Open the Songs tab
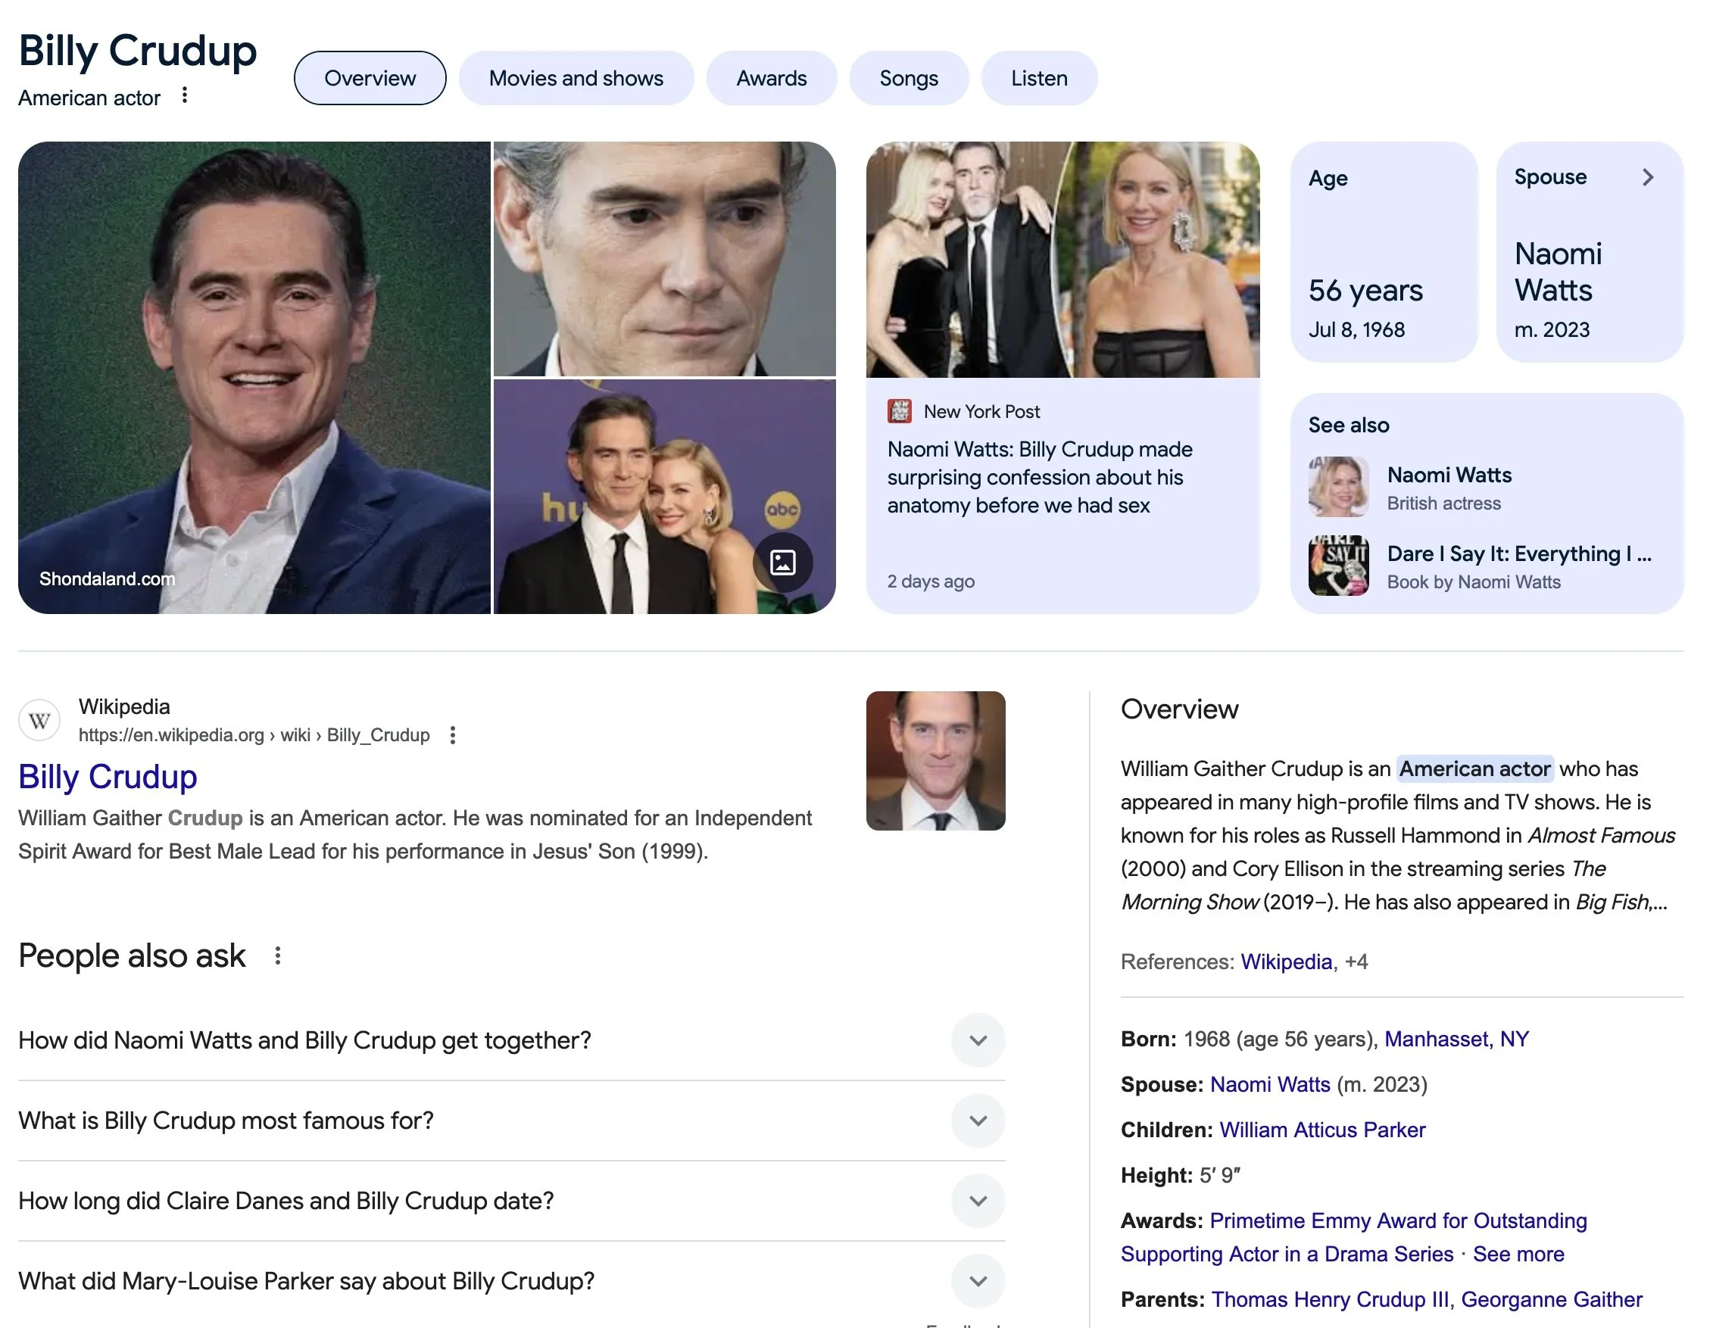This screenshot has height=1328, width=1713. pyautogui.click(x=908, y=79)
